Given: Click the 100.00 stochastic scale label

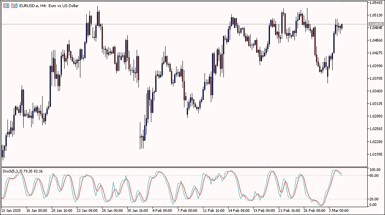Looking at the screenshot, I should pyautogui.click(x=375, y=170).
